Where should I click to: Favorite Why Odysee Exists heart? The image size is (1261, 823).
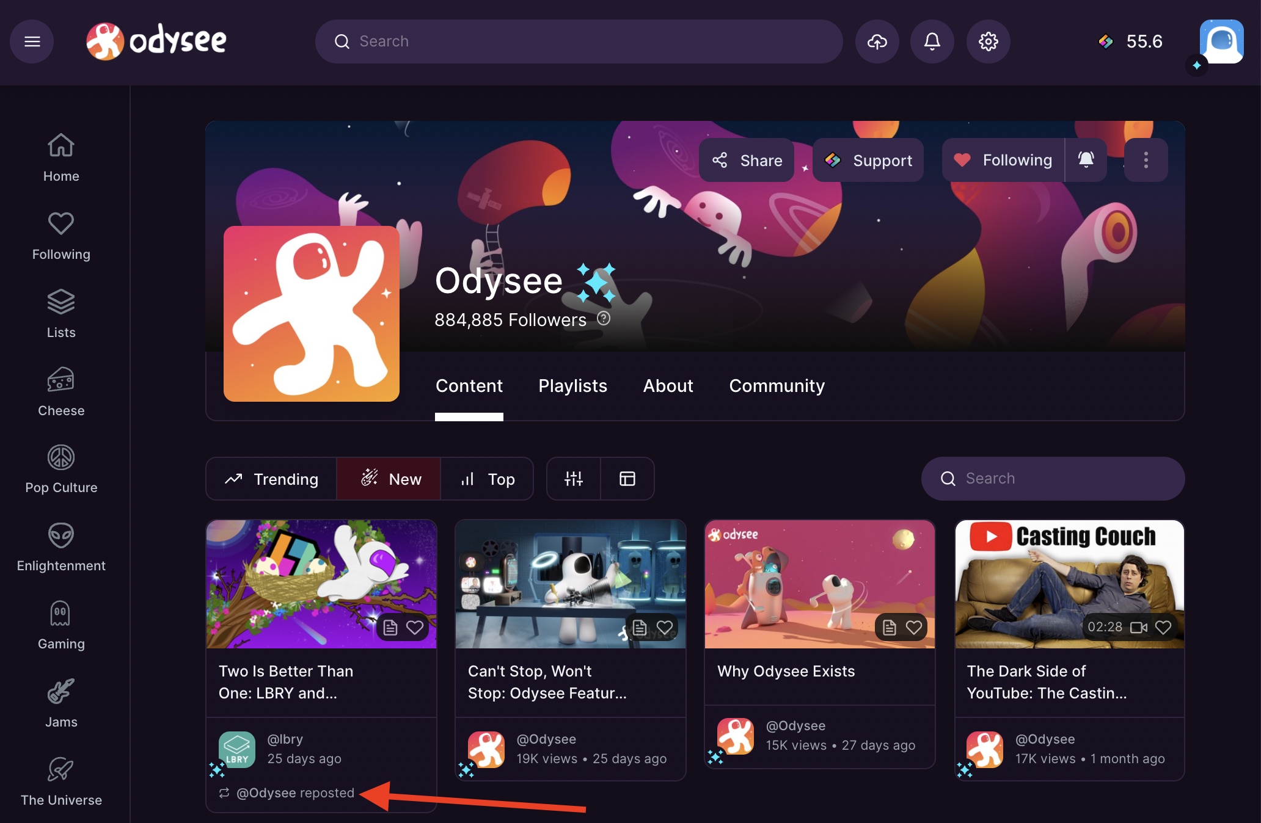(x=914, y=627)
